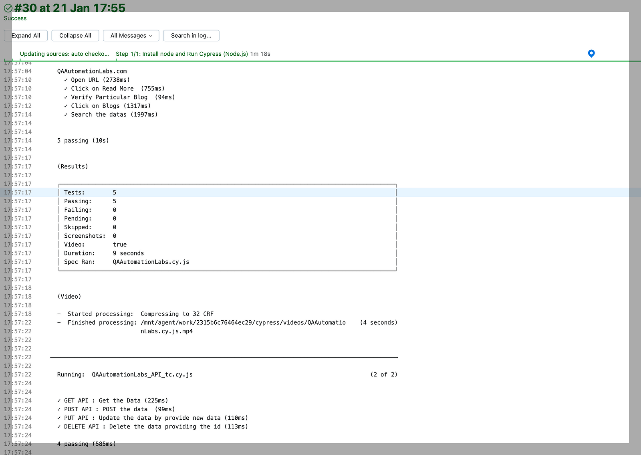Screen dimensions: 641x455
Task: Open the All Messages filter dropdown
Action: tap(131, 36)
